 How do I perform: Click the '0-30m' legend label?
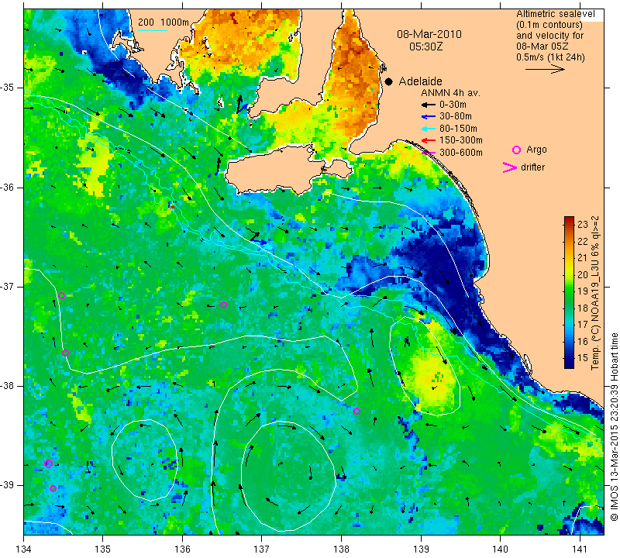click(x=453, y=105)
